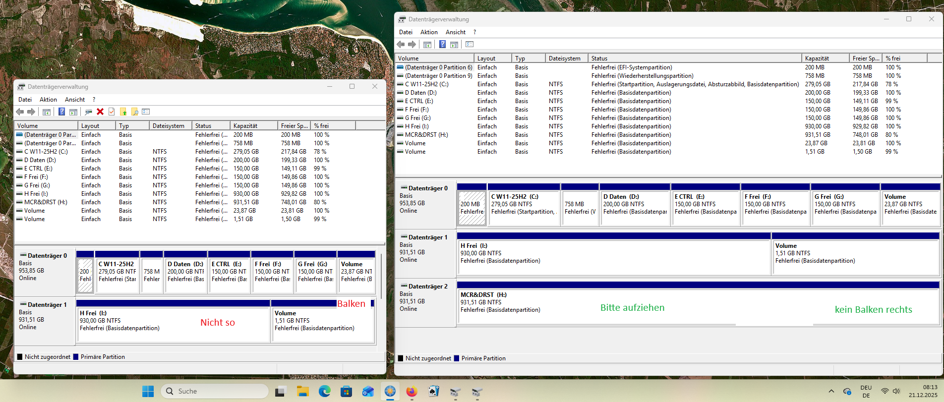The image size is (944, 402).
Task: Expand hidden system tray icons chevron
Action: 831,391
